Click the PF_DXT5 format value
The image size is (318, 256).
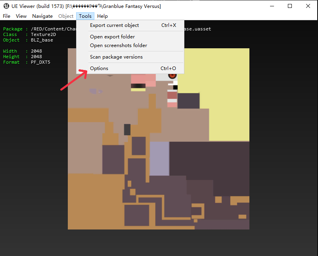[x=40, y=62]
